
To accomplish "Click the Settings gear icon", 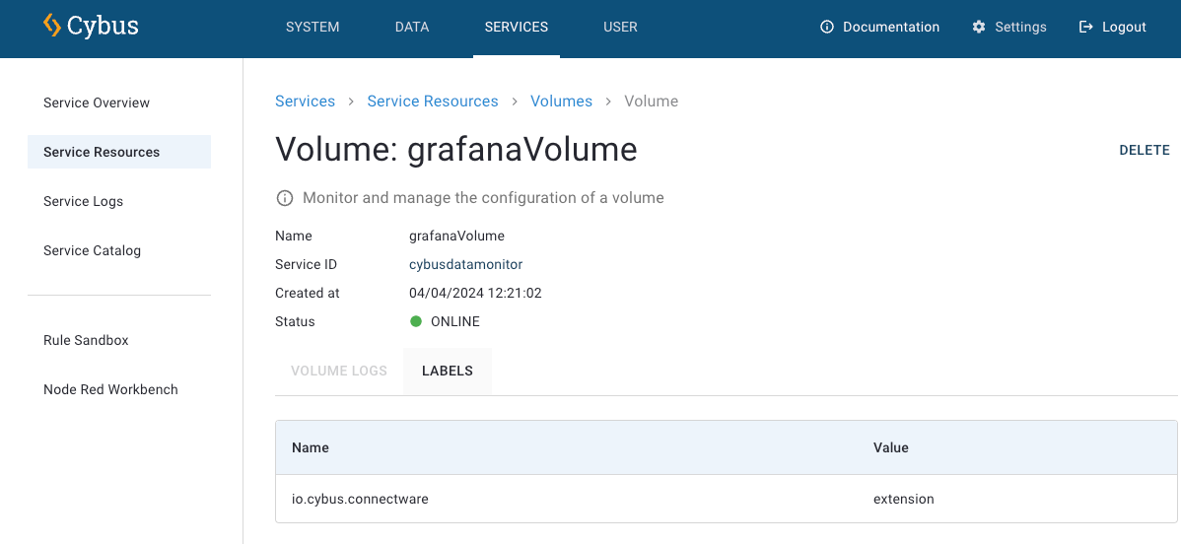I will tap(979, 28).
